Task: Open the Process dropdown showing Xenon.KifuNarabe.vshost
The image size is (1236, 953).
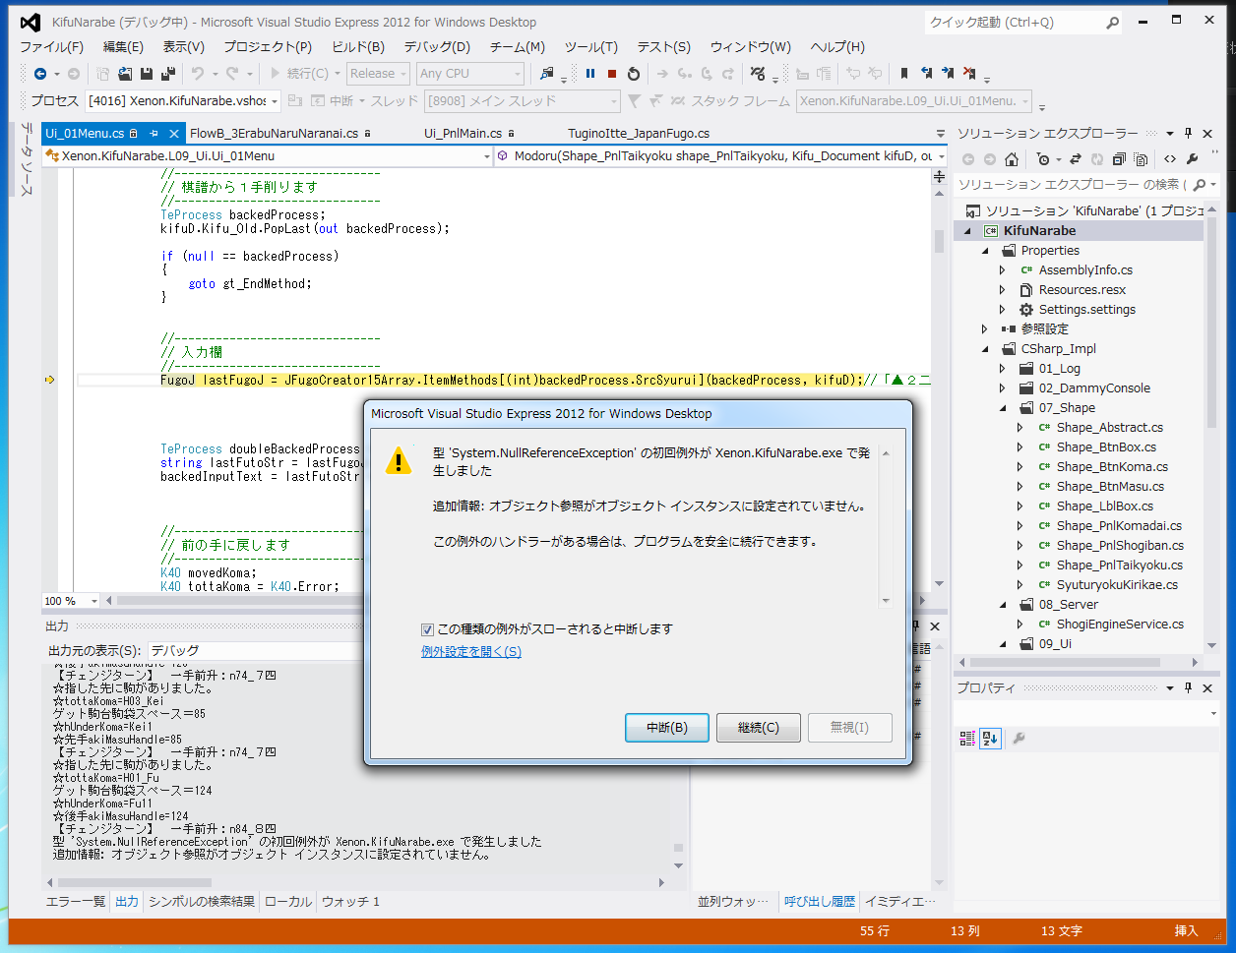Action: point(183,100)
